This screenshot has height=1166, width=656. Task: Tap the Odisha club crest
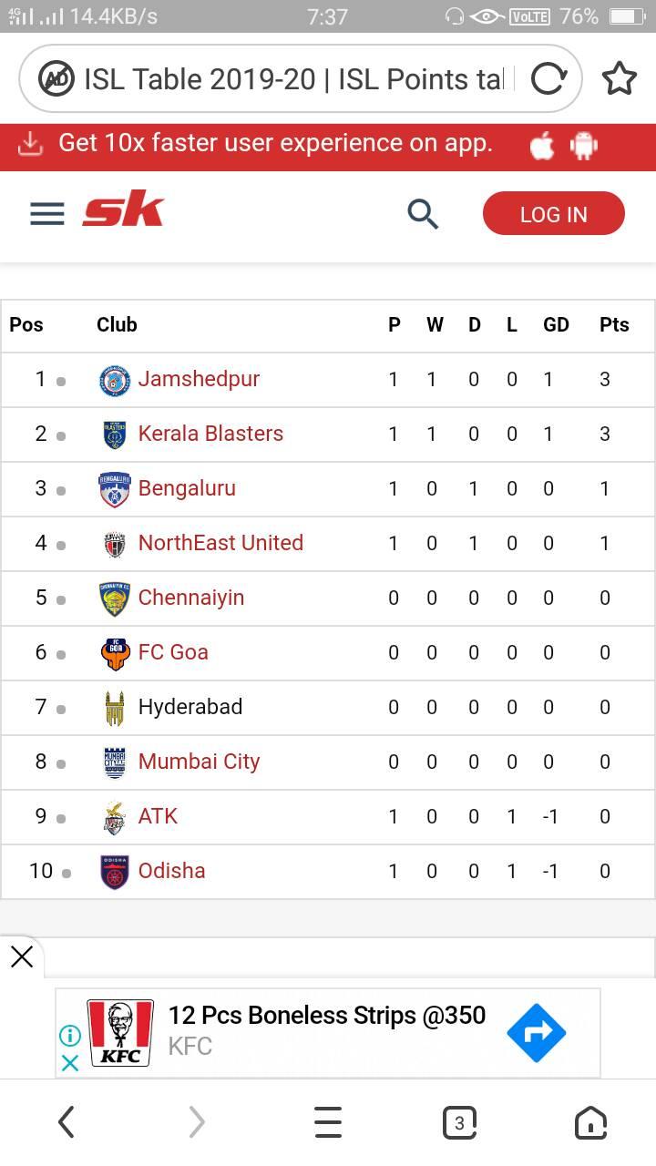115,871
